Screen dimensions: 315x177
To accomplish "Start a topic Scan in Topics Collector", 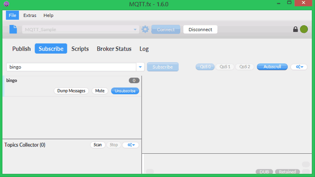I will (97, 145).
